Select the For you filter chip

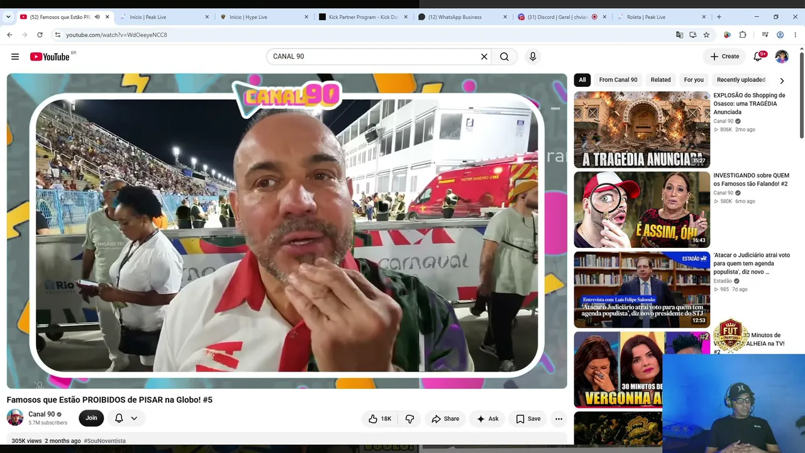[x=694, y=80]
